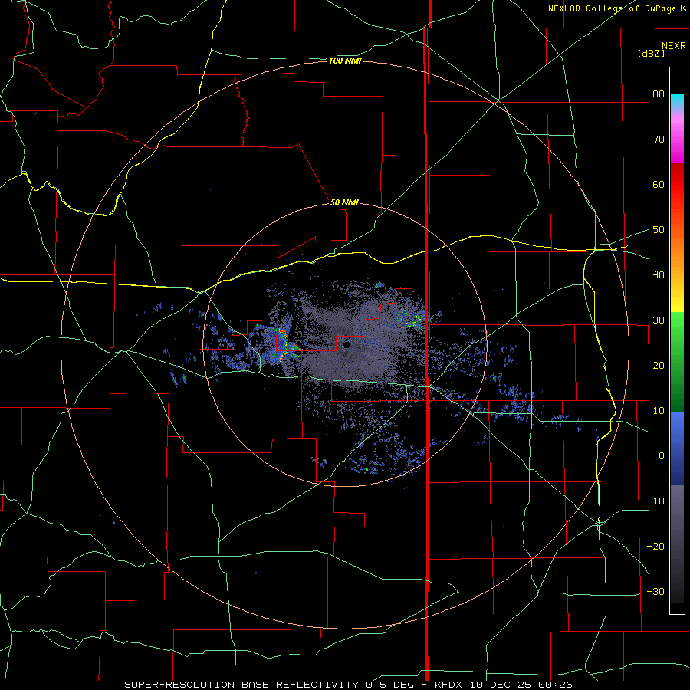Click the 50 NMI range ring label
Viewport: 690px width, 690px height.
[344, 202]
